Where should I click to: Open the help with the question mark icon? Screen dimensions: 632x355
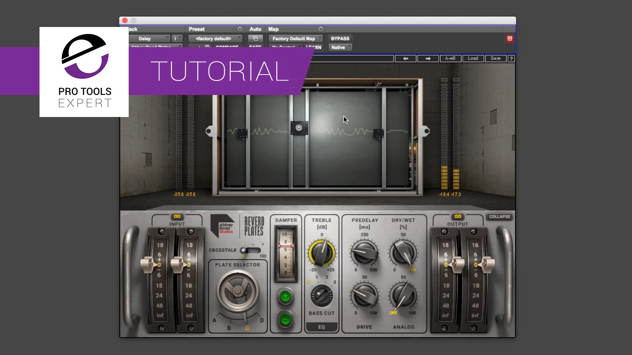coord(511,59)
